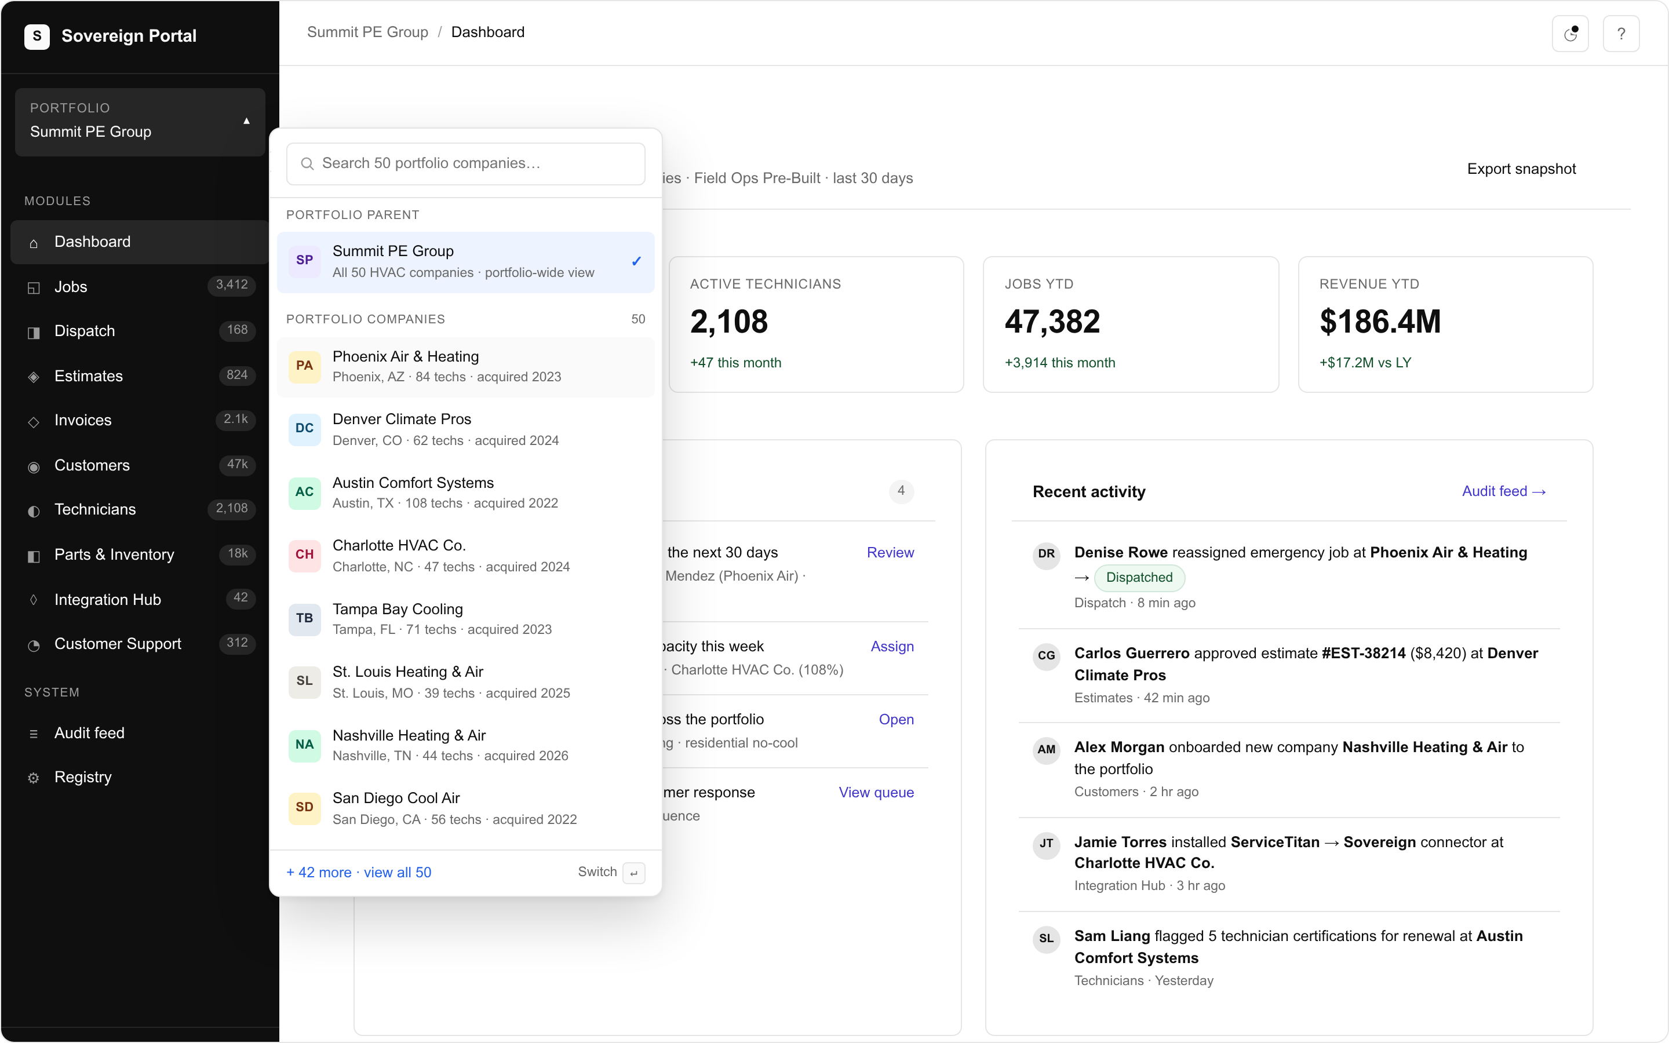1669x1043 pixels.
Task: Click the Active Technicians 2,108 card
Action: coord(816,324)
